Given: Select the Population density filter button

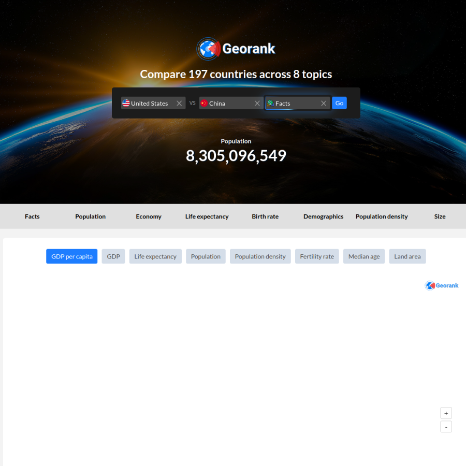Looking at the screenshot, I should (260, 256).
